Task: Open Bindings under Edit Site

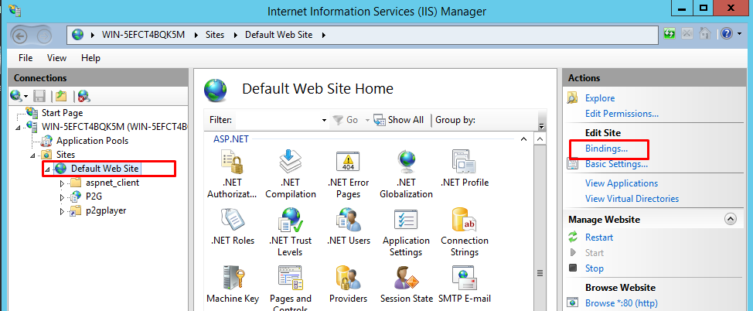Action: coord(606,149)
